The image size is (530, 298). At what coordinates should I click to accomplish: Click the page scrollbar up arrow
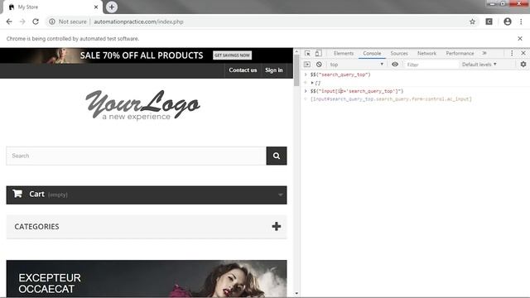tap(296, 51)
